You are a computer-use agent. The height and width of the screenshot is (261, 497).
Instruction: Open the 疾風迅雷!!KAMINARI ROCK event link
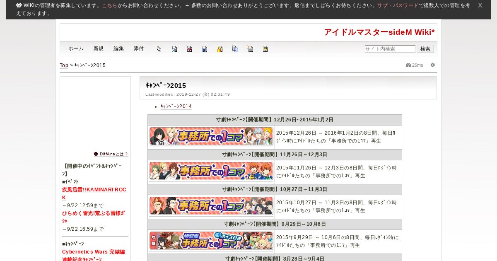click(94, 193)
